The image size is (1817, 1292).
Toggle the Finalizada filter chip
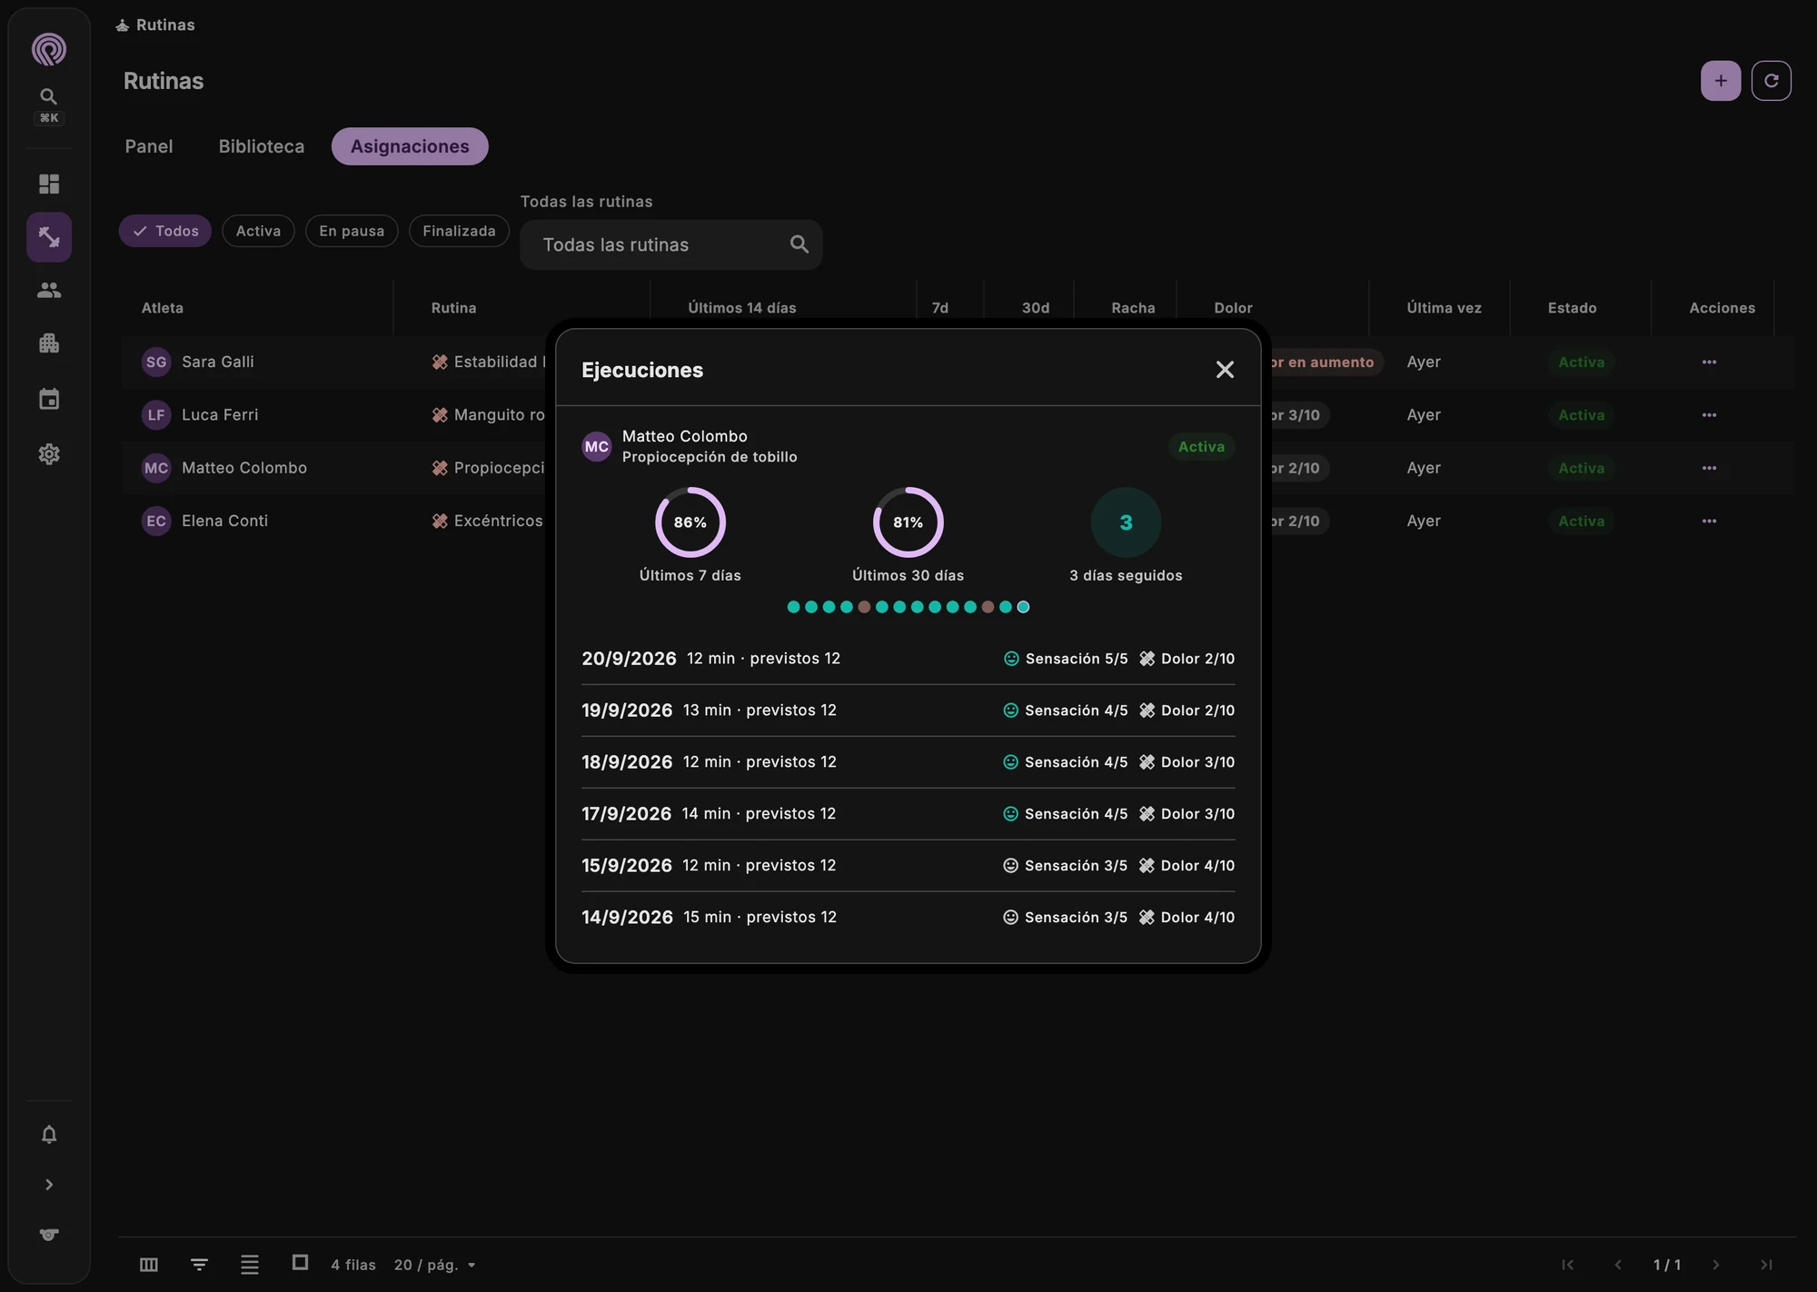(x=459, y=231)
